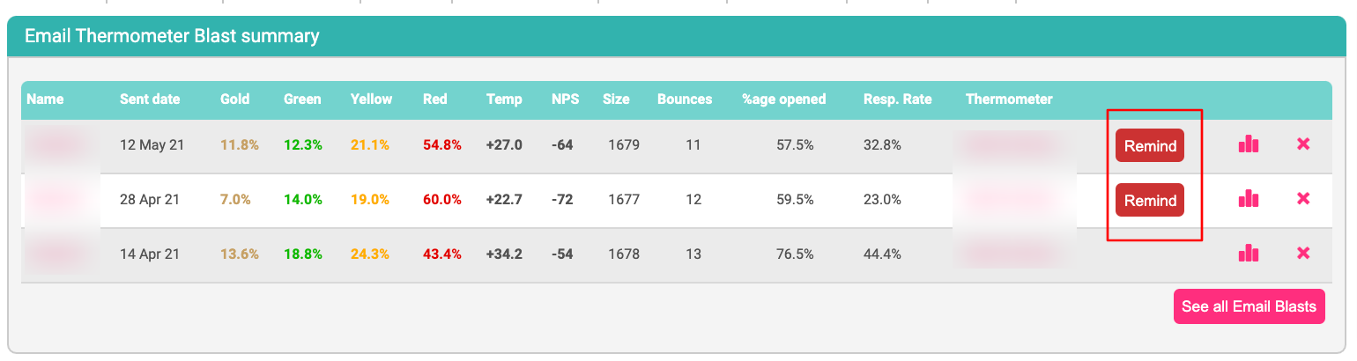Click Remind for 12 May 21 blast

[x=1150, y=146]
